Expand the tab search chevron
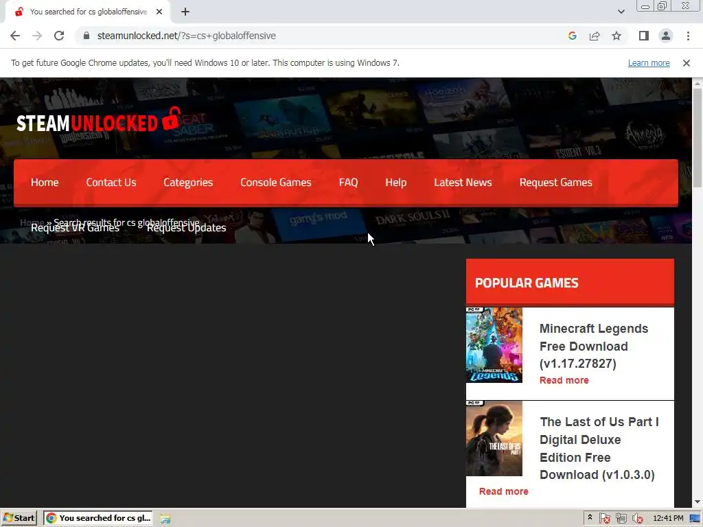The image size is (703, 527). pos(621,12)
